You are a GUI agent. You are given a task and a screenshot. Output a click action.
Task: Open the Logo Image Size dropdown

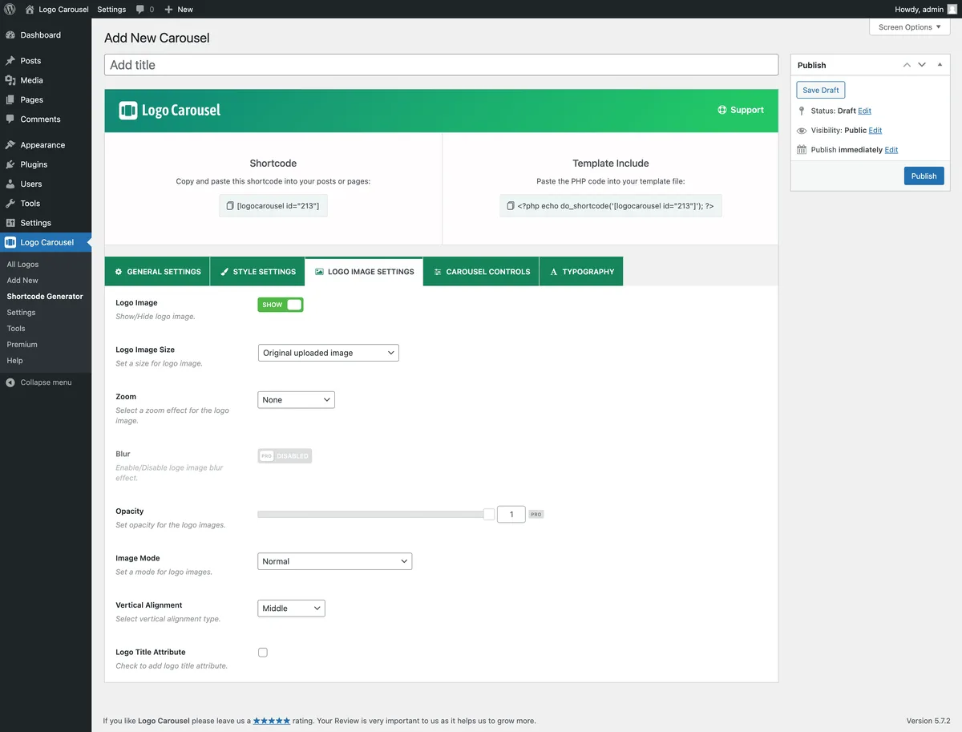pos(329,353)
